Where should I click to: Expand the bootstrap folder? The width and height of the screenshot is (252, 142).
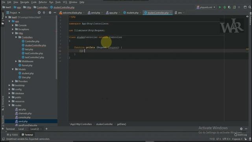9,85
